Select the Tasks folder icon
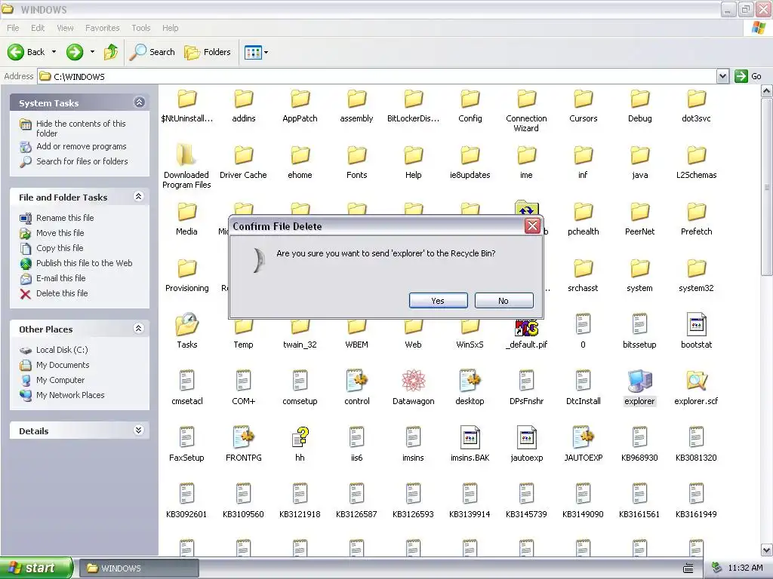Viewport: 773px width, 579px height. click(187, 324)
